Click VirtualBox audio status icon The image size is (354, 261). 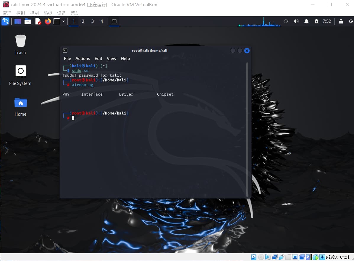point(268,257)
